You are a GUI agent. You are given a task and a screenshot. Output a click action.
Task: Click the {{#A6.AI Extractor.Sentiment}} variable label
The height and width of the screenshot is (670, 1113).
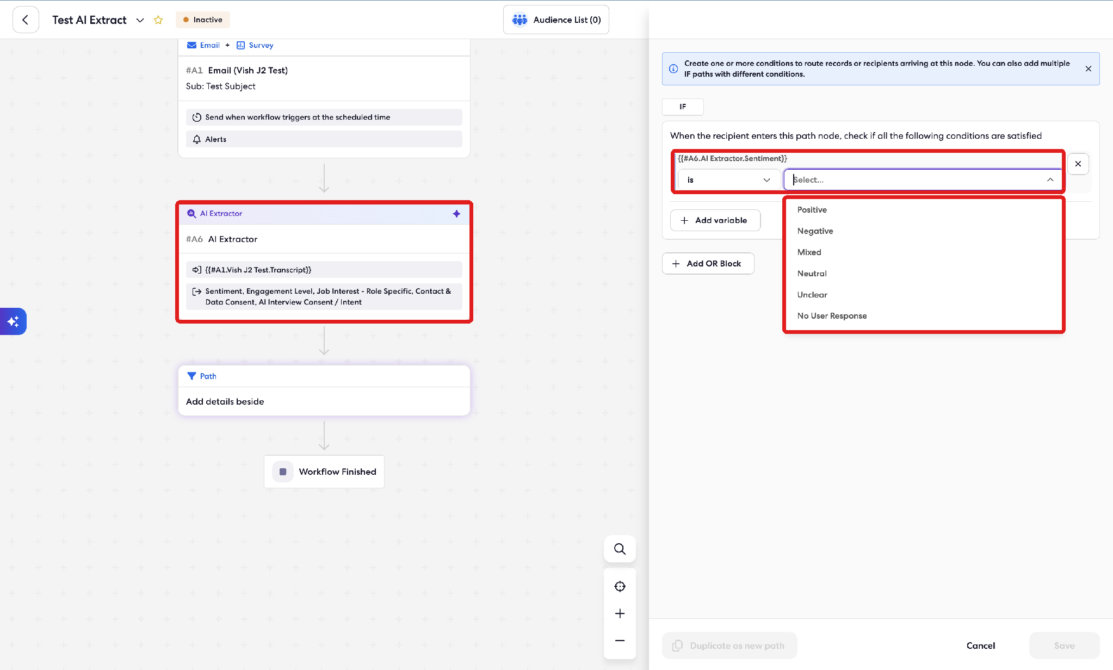point(732,159)
